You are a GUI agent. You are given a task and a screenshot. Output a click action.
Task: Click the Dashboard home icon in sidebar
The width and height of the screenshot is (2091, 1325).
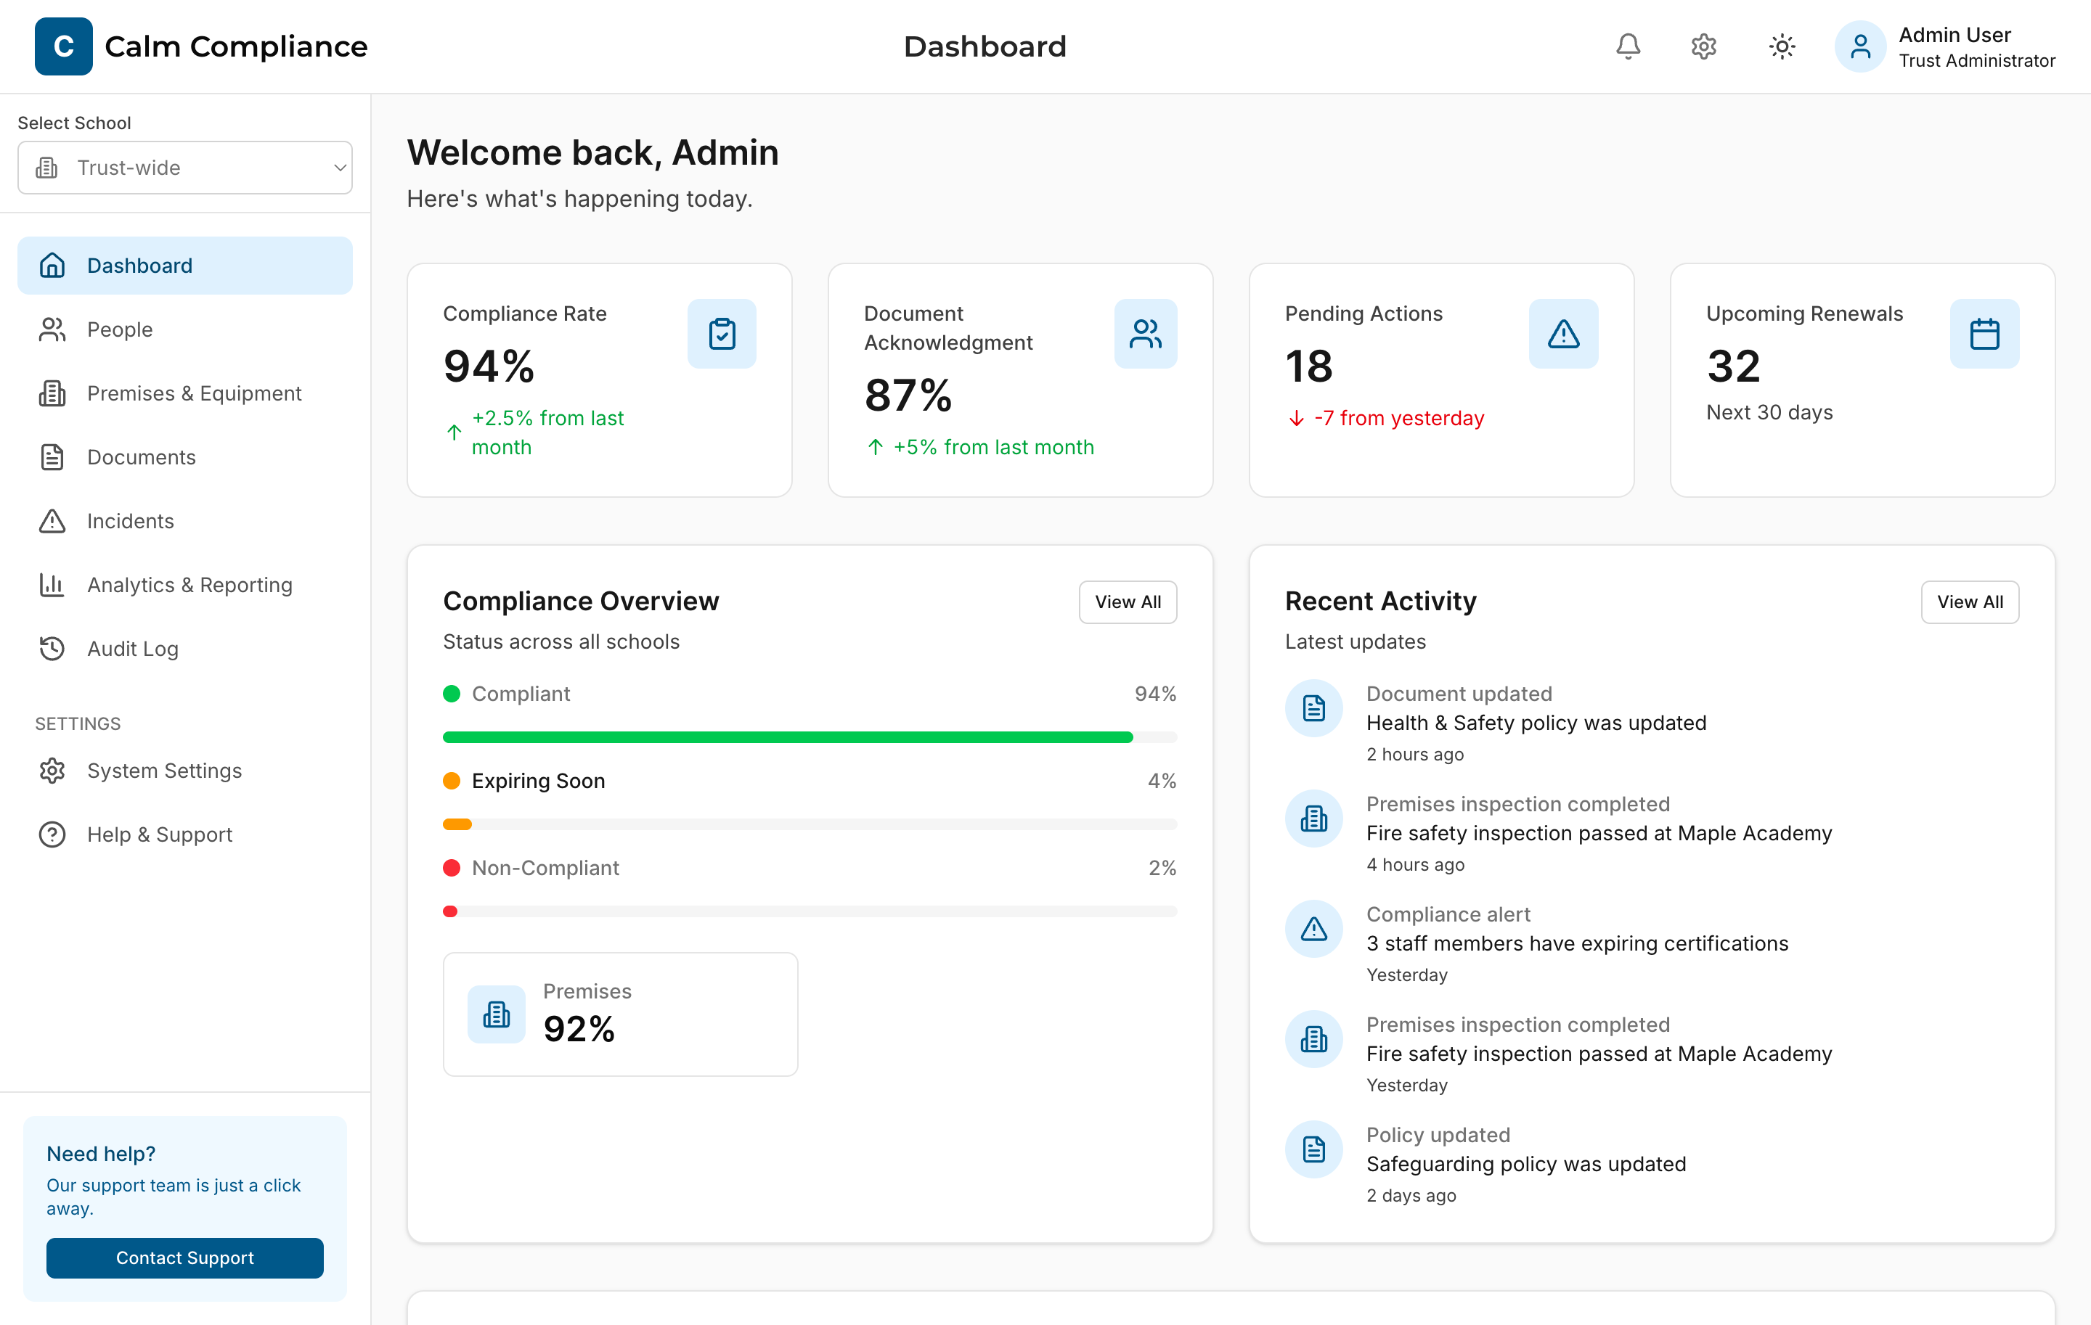[x=52, y=266]
